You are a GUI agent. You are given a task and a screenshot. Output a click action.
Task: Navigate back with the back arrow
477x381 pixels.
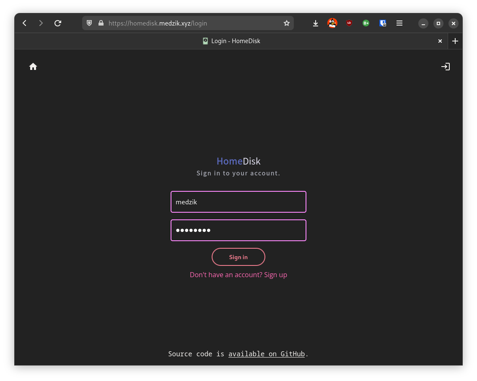[24, 23]
